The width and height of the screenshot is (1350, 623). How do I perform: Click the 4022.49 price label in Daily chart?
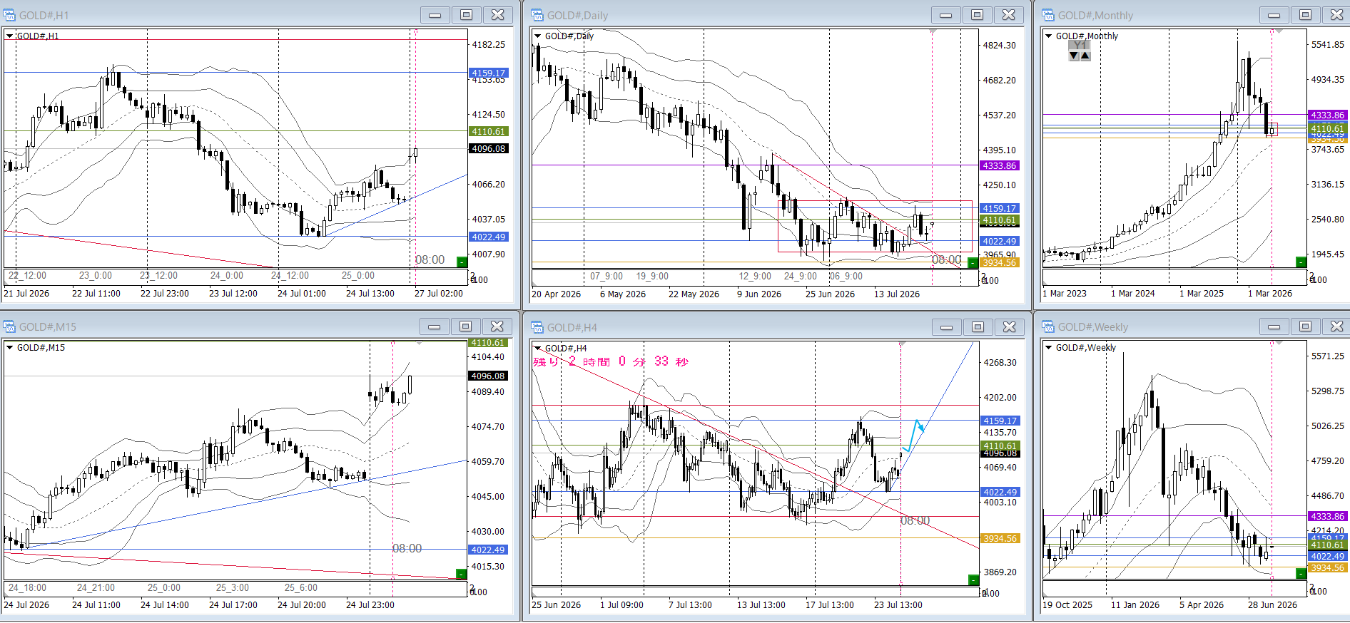[1000, 241]
